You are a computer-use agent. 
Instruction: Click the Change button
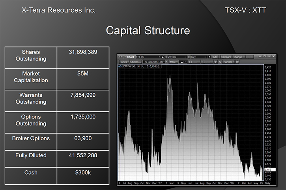(237, 57)
